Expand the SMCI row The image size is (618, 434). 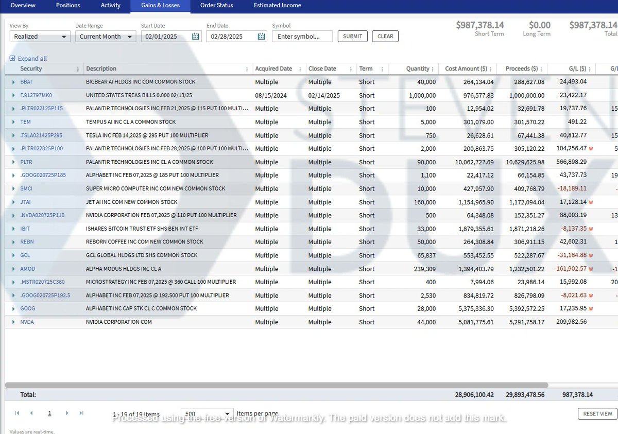13,189
